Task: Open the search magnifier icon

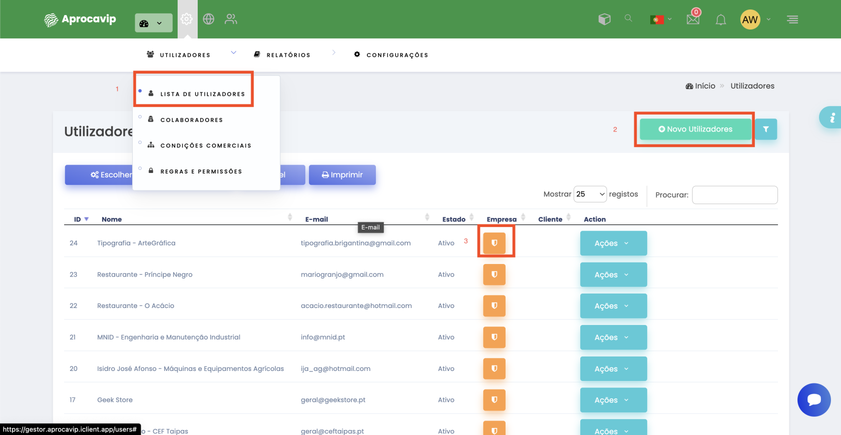Action: [x=628, y=18]
